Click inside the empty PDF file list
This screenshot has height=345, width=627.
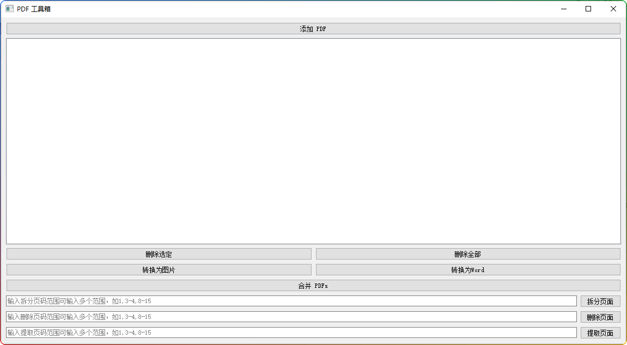coord(313,141)
